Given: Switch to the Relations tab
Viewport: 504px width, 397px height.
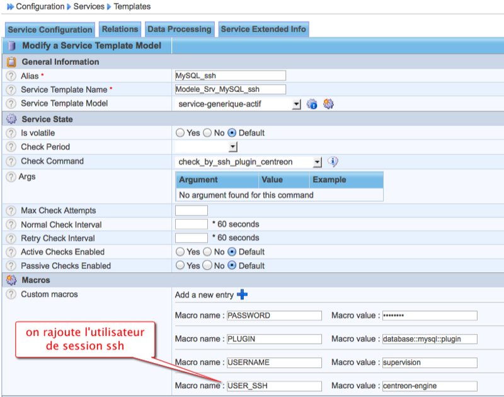Looking at the screenshot, I should coord(120,29).
